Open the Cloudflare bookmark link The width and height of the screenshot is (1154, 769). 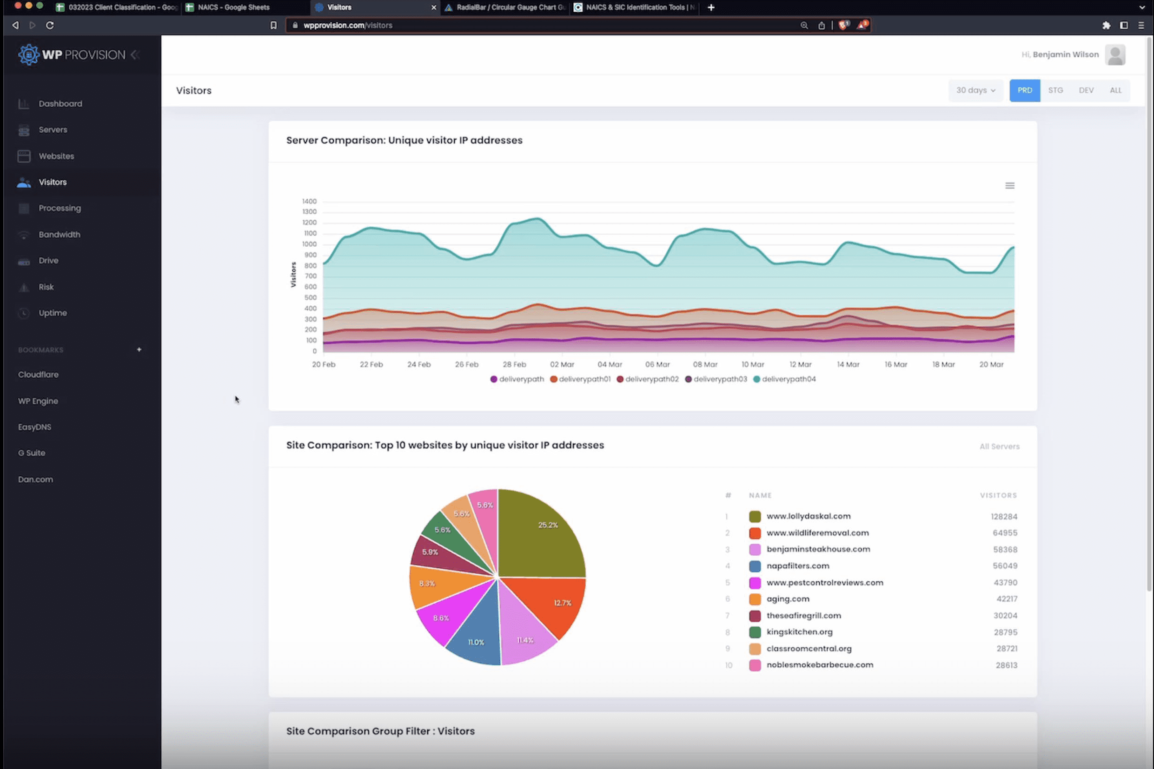pos(38,375)
